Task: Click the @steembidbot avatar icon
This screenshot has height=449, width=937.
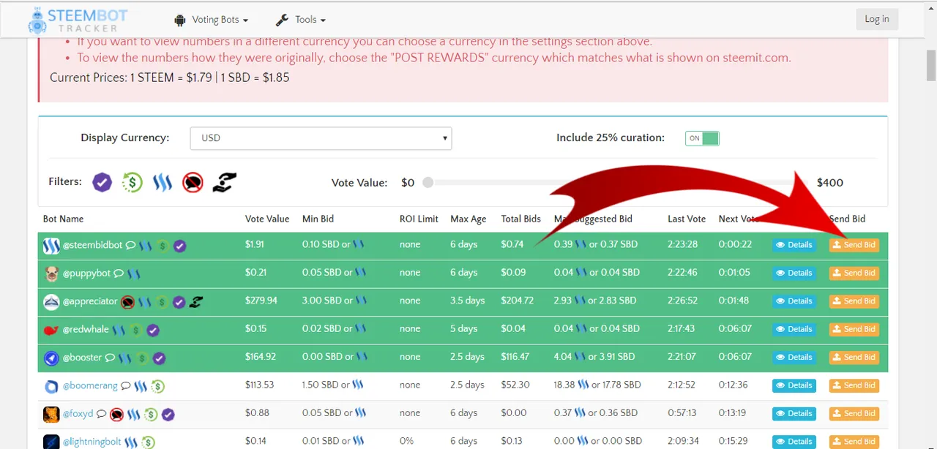Action: [x=51, y=246]
